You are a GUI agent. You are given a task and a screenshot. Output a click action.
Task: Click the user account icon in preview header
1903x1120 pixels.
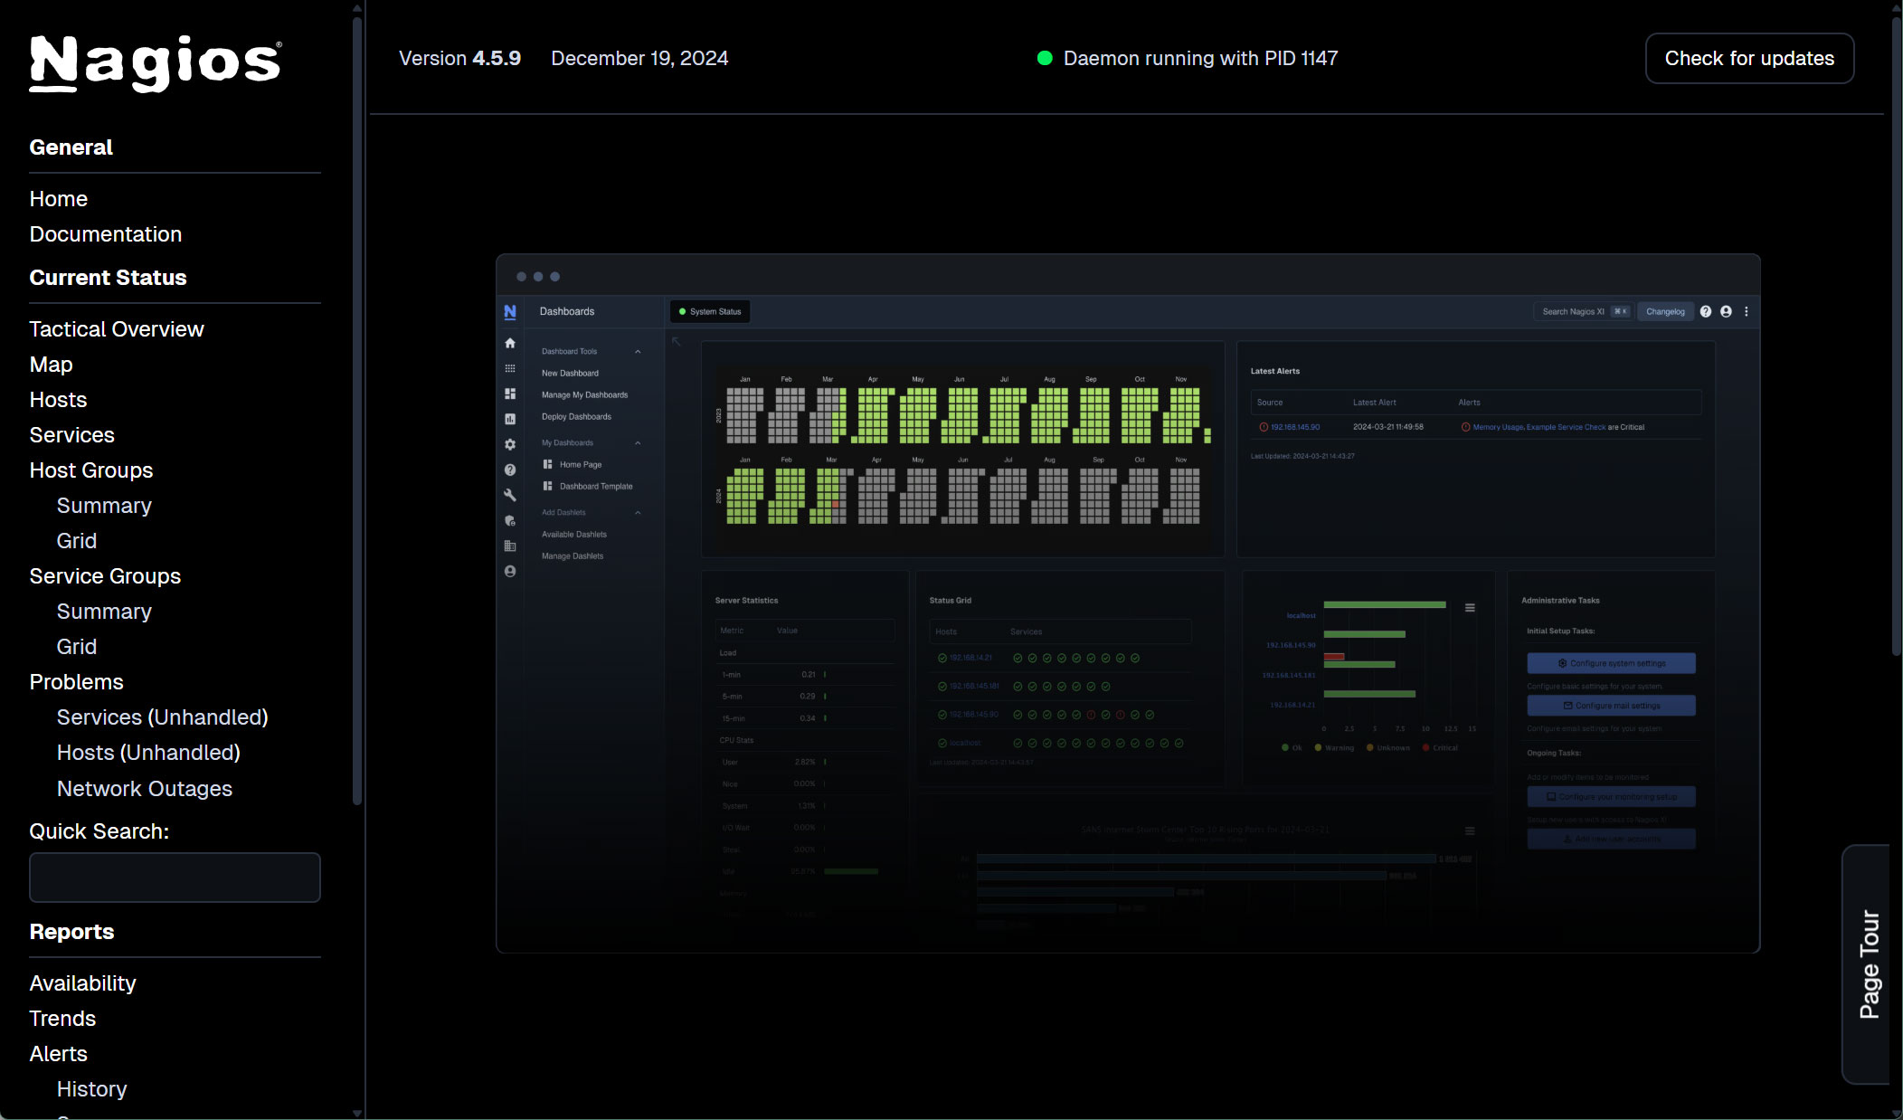1726,311
